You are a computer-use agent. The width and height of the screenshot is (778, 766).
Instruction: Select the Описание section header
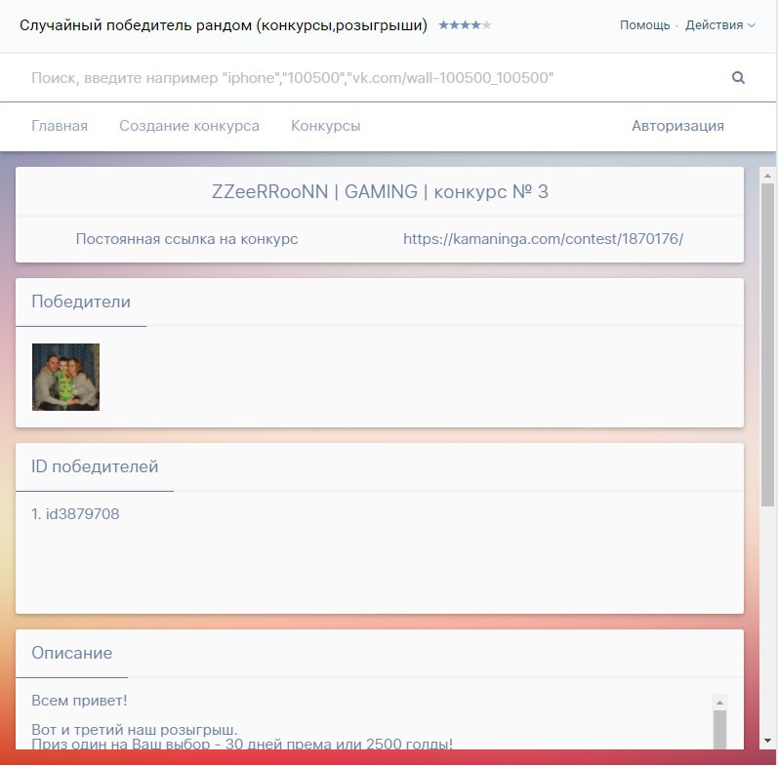[72, 653]
